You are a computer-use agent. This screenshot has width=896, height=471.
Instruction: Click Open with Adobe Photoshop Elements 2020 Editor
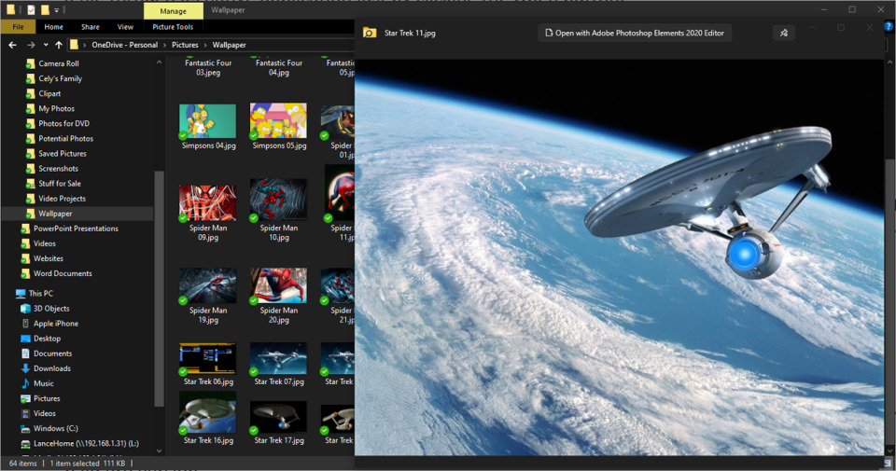635,33
